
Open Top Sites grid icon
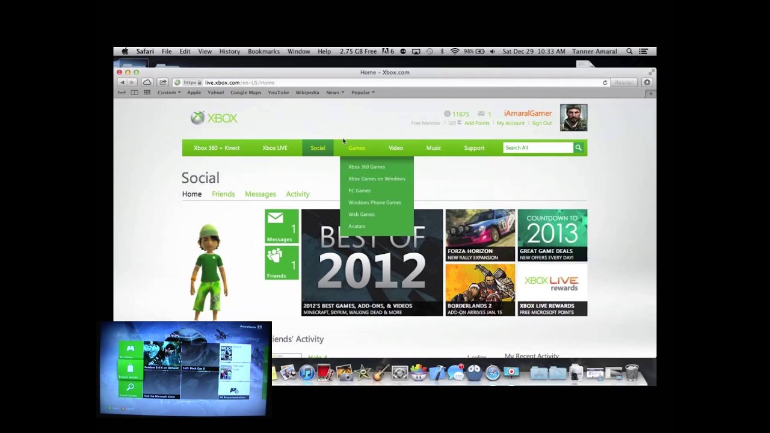pos(147,93)
